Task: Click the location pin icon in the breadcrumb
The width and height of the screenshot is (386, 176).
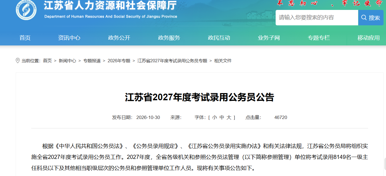Action: [18, 61]
